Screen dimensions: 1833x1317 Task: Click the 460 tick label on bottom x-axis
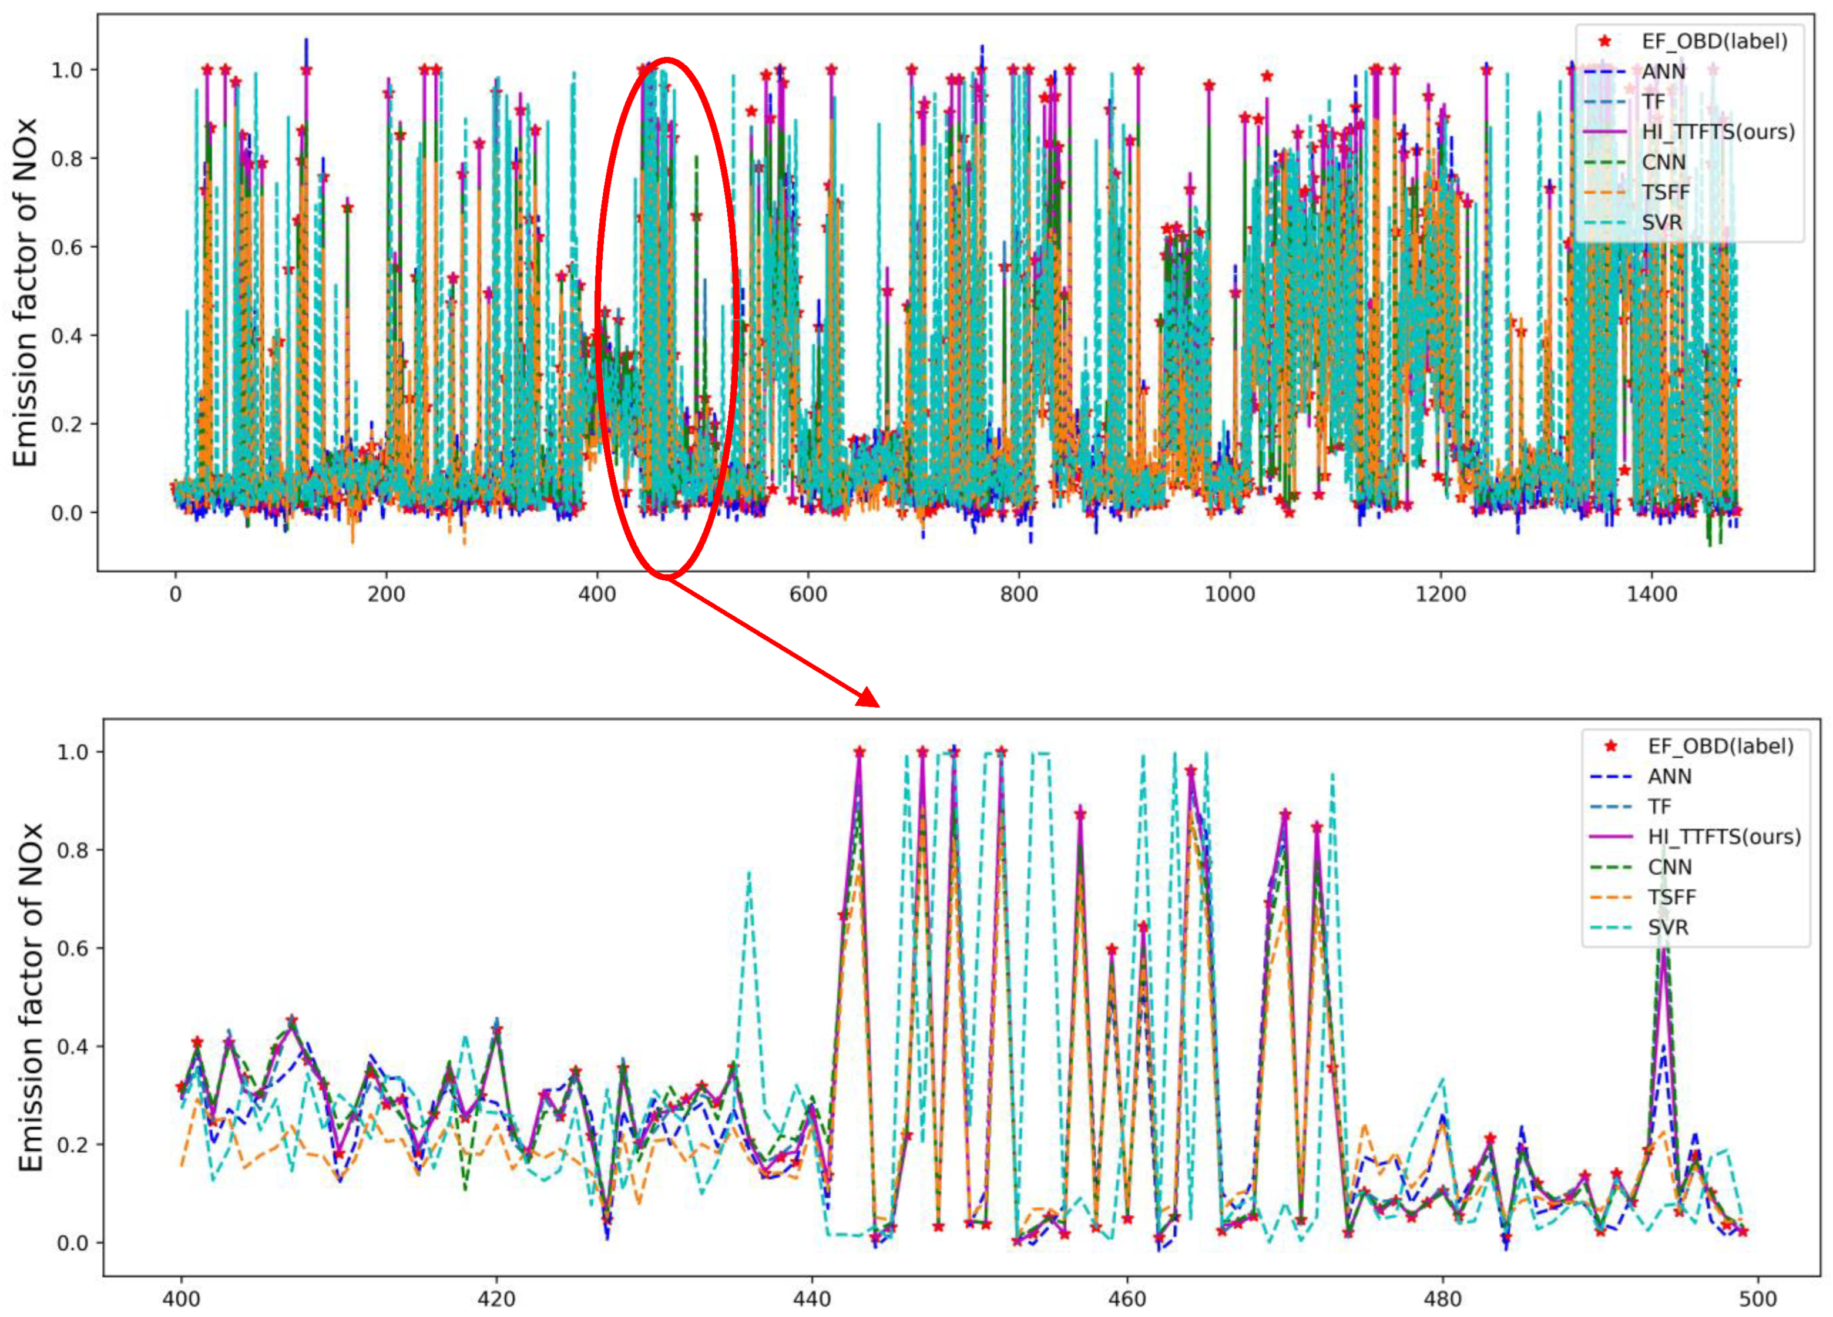[1127, 1299]
